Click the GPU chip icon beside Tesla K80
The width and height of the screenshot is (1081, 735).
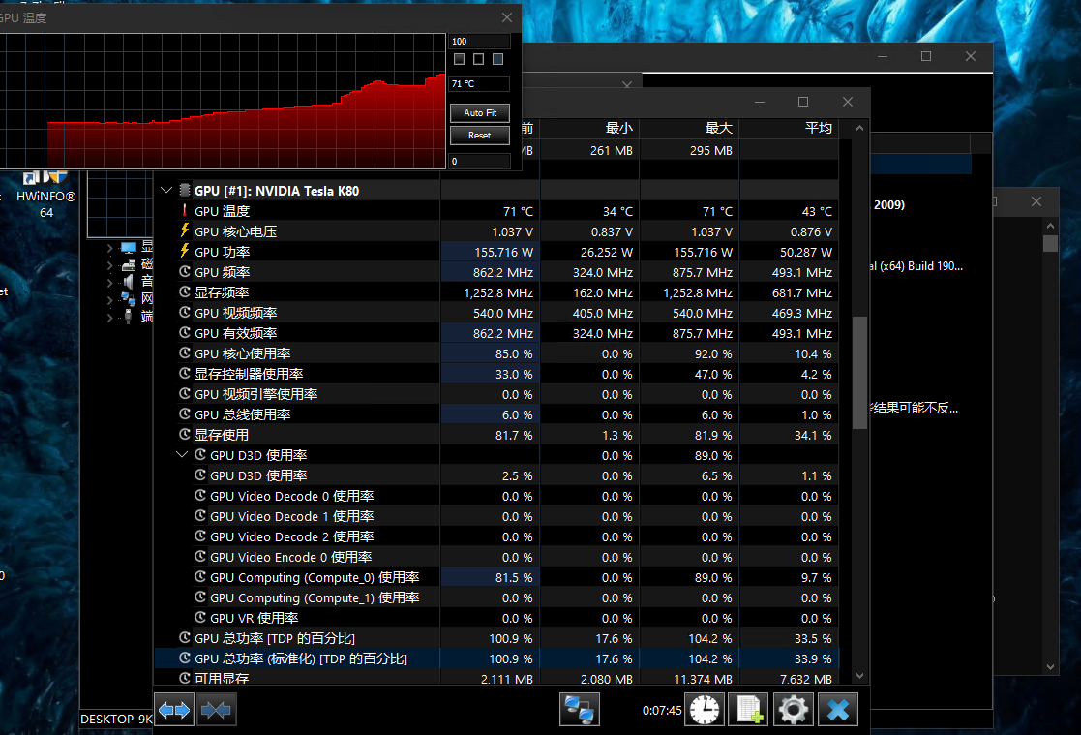[184, 191]
